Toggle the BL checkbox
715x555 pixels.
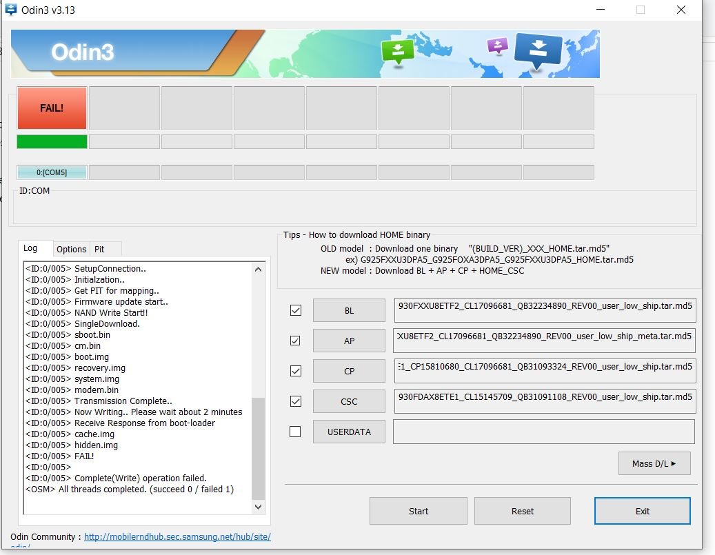(296, 310)
